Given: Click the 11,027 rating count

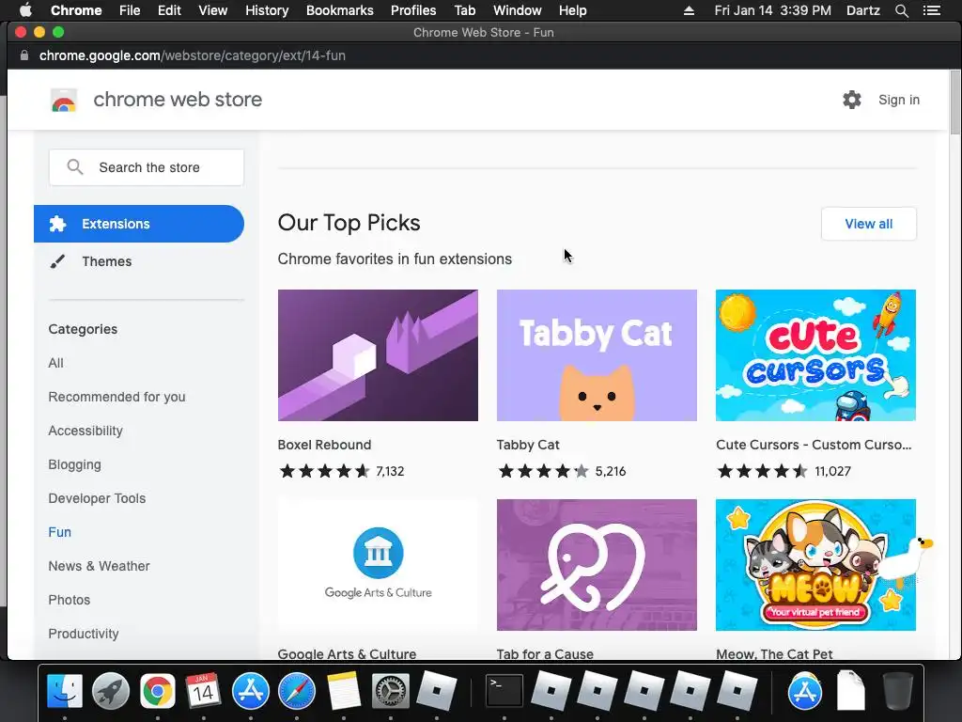Looking at the screenshot, I should 832,471.
